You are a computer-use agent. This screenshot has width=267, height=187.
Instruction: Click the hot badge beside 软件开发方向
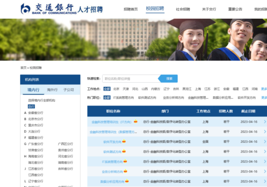tap(124, 142)
